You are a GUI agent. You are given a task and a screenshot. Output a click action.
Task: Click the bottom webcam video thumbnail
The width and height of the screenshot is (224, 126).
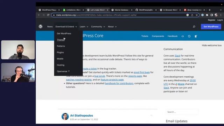tap(18, 72)
